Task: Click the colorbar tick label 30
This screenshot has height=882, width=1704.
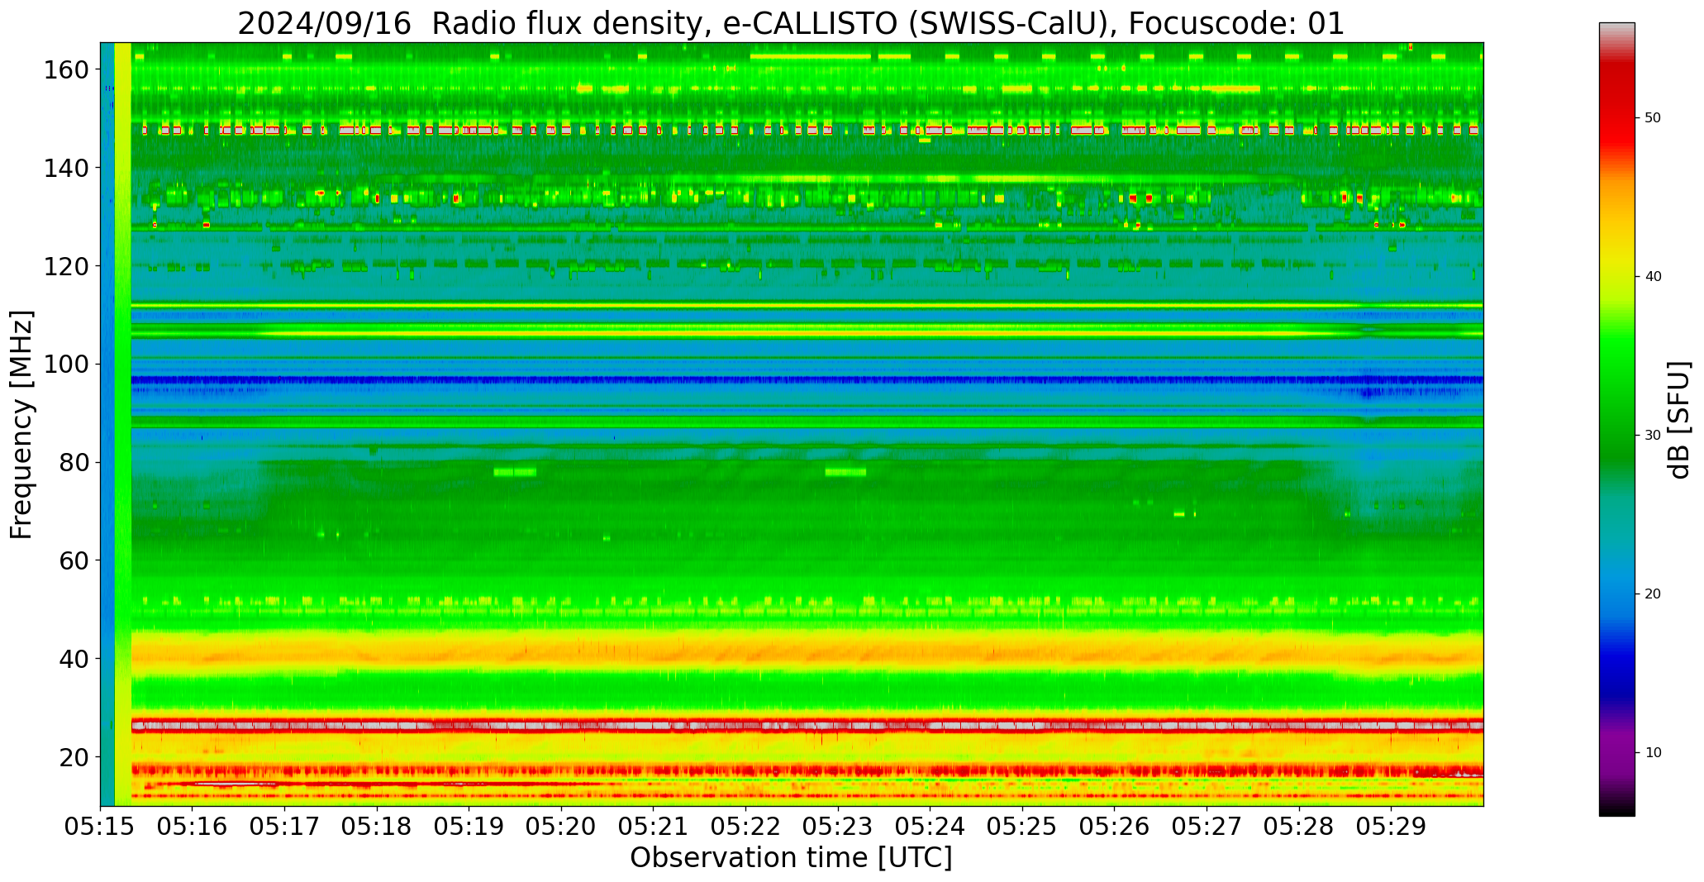Action: tap(1653, 436)
